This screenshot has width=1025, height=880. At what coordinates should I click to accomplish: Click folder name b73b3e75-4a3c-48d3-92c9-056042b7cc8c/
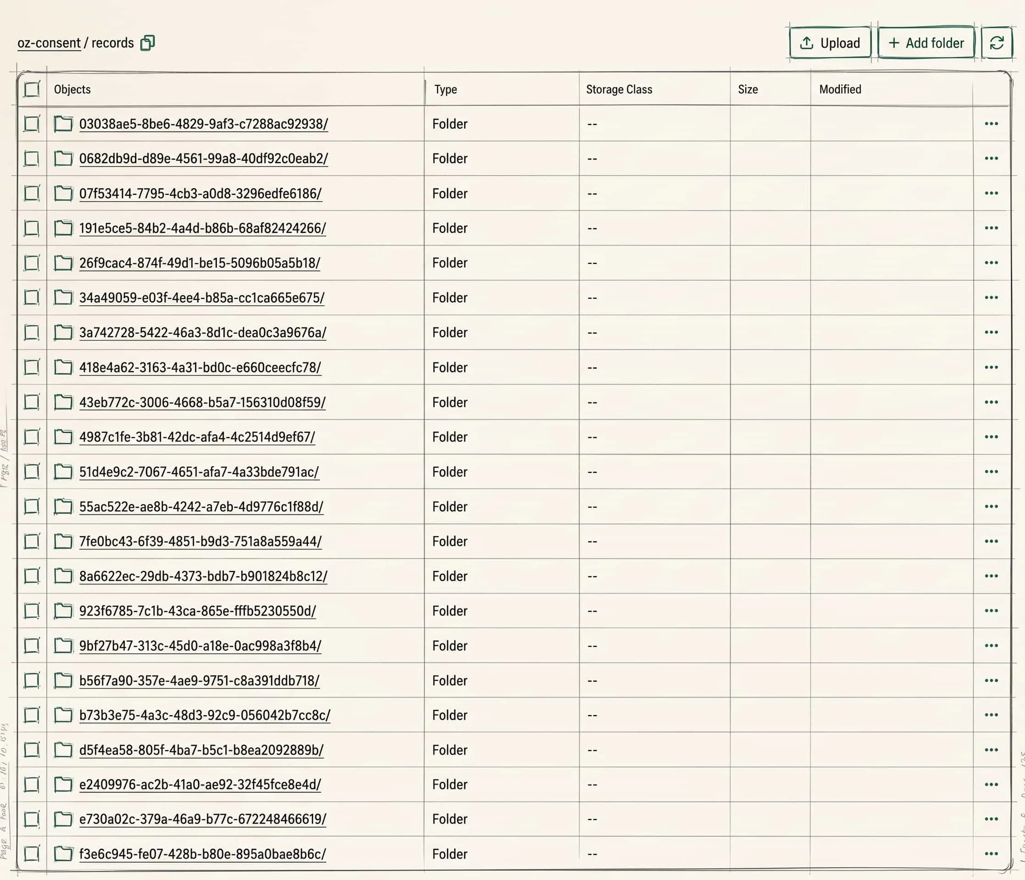[x=205, y=715]
